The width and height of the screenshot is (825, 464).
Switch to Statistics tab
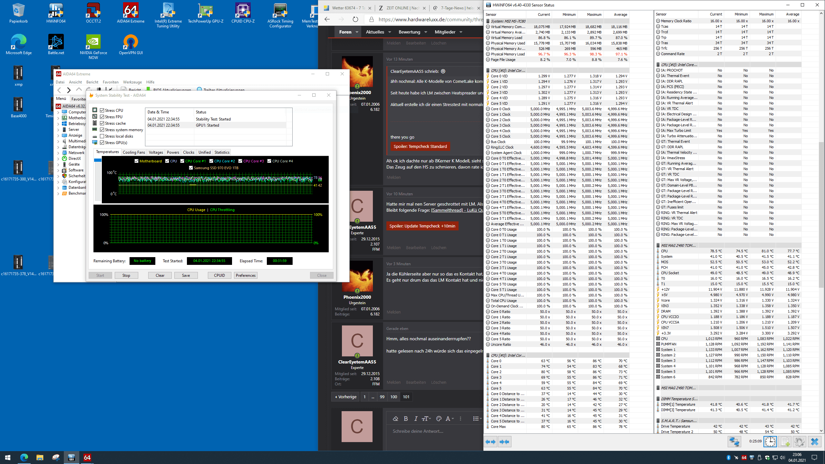coord(222,152)
